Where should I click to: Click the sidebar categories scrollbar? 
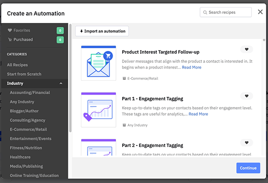click(70, 78)
